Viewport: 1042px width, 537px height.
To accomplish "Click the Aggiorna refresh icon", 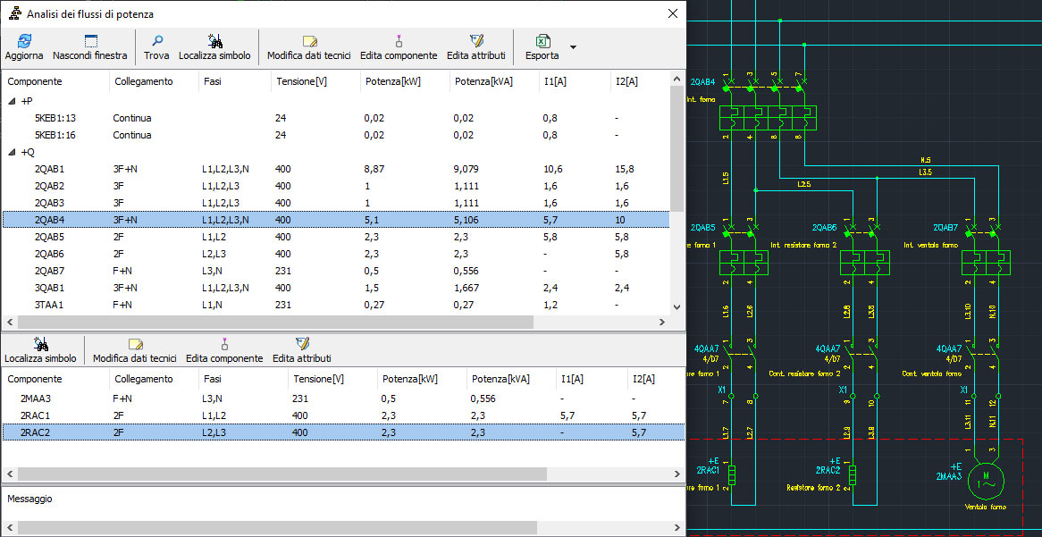I will click(x=23, y=41).
